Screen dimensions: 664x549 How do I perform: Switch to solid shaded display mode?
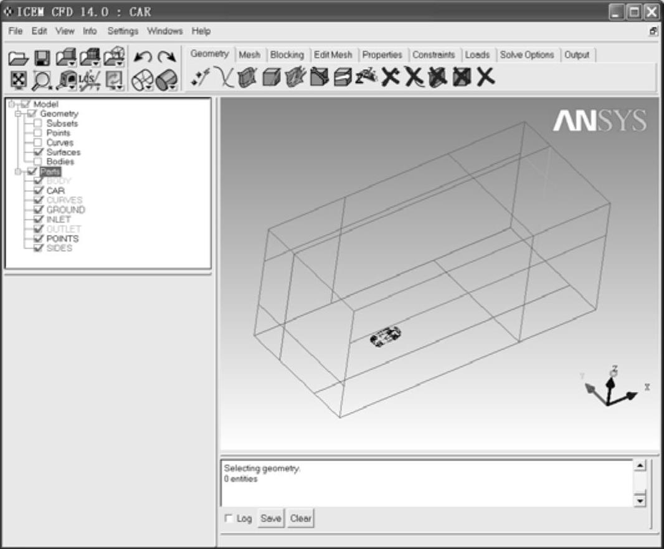(x=166, y=80)
